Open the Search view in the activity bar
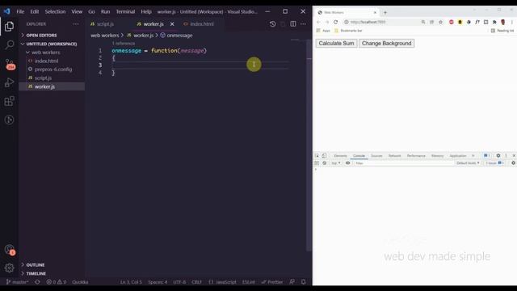 pyautogui.click(x=9, y=44)
